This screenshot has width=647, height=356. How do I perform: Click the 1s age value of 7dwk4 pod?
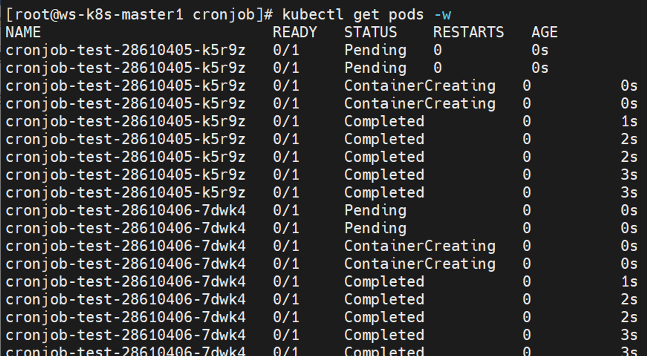point(629,282)
